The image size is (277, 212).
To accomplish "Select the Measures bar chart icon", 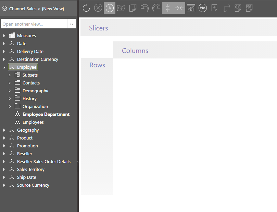I will point(12,36).
